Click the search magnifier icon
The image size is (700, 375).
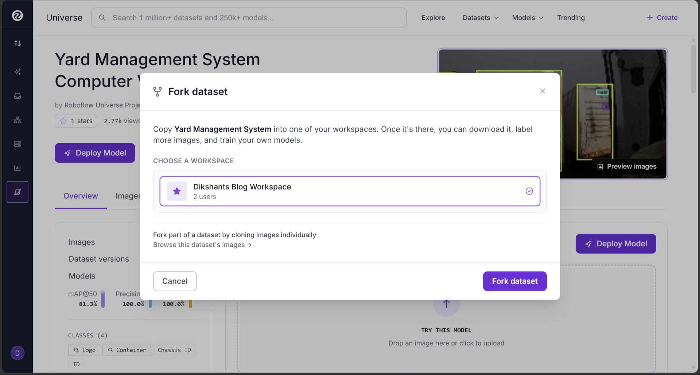[102, 18]
